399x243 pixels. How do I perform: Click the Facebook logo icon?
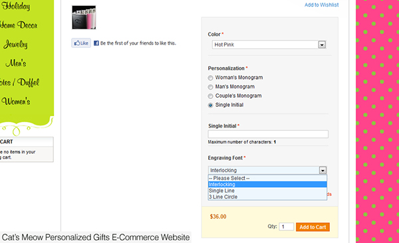96,43
